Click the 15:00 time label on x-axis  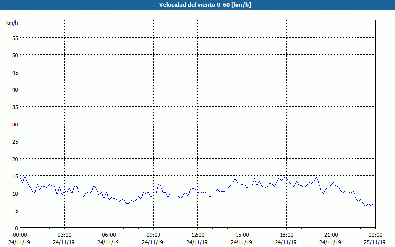coord(242,235)
